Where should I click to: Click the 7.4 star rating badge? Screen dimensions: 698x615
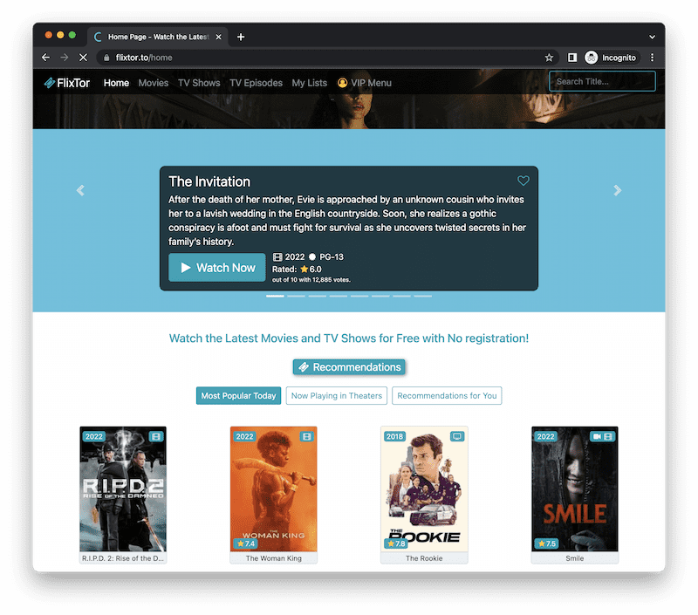click(x=246, y=543)
